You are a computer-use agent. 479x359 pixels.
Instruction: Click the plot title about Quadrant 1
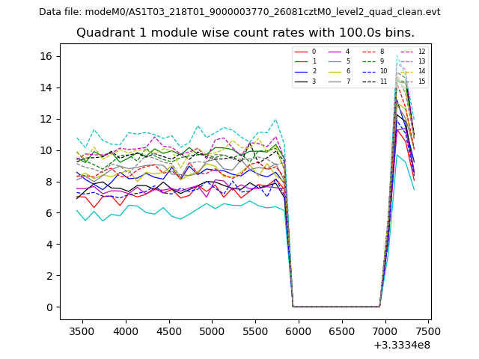[x=245, y=33]
